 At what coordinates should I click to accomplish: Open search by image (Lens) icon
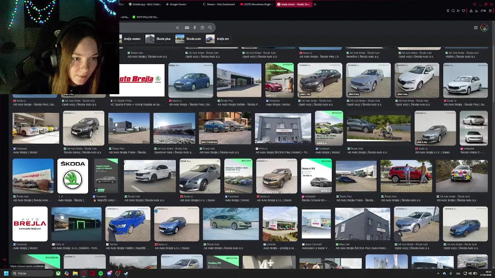[202, 27]
